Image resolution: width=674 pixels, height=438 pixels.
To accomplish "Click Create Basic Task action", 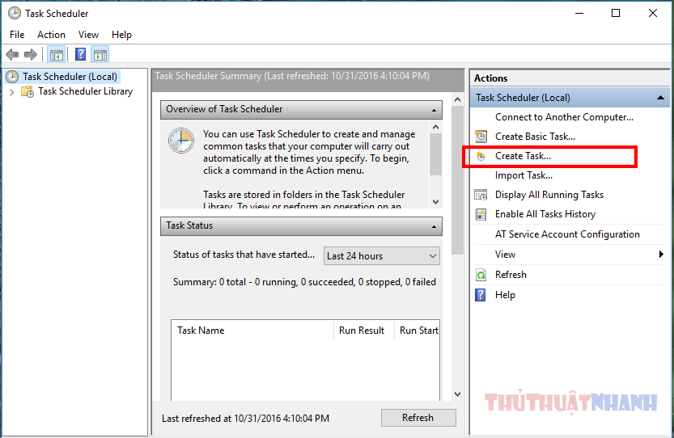I will [x=535, y=137].
